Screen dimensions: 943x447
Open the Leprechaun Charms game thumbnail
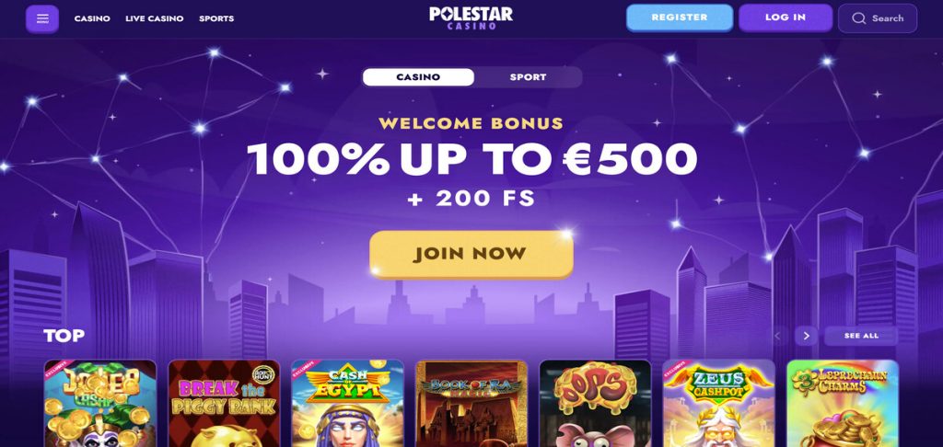843,403
